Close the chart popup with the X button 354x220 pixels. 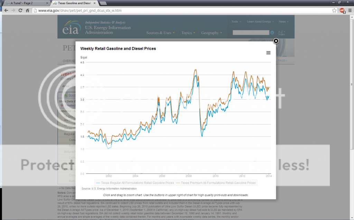[276, 41]
